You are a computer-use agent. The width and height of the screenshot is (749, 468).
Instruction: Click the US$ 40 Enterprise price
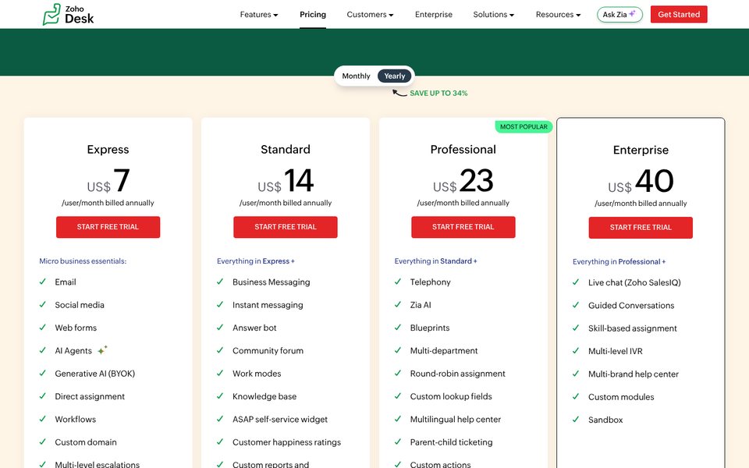pos(641,182)
